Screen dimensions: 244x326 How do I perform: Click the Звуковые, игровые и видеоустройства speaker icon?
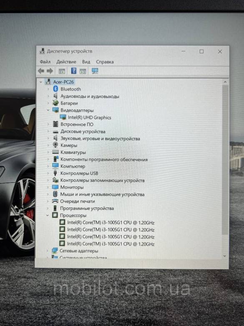pyautogui.click(x=55, y=138)
